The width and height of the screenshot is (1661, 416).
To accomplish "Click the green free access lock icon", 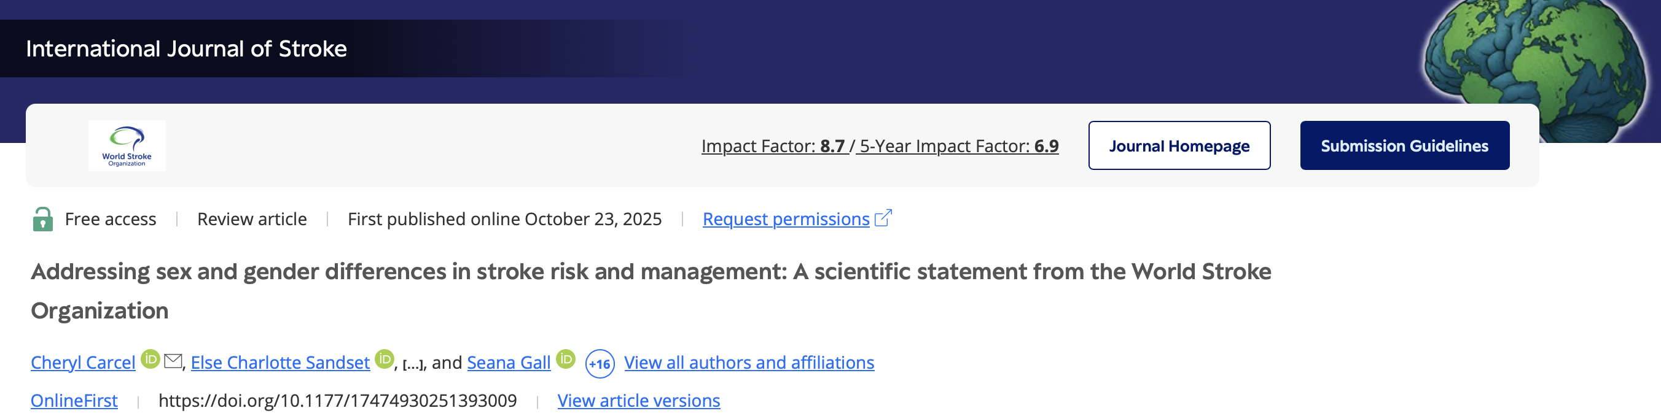I will coord(42,219).
